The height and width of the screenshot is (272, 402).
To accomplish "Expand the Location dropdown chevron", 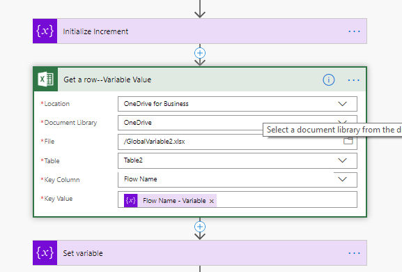I will pyautogui.click(x=342, y=104).
